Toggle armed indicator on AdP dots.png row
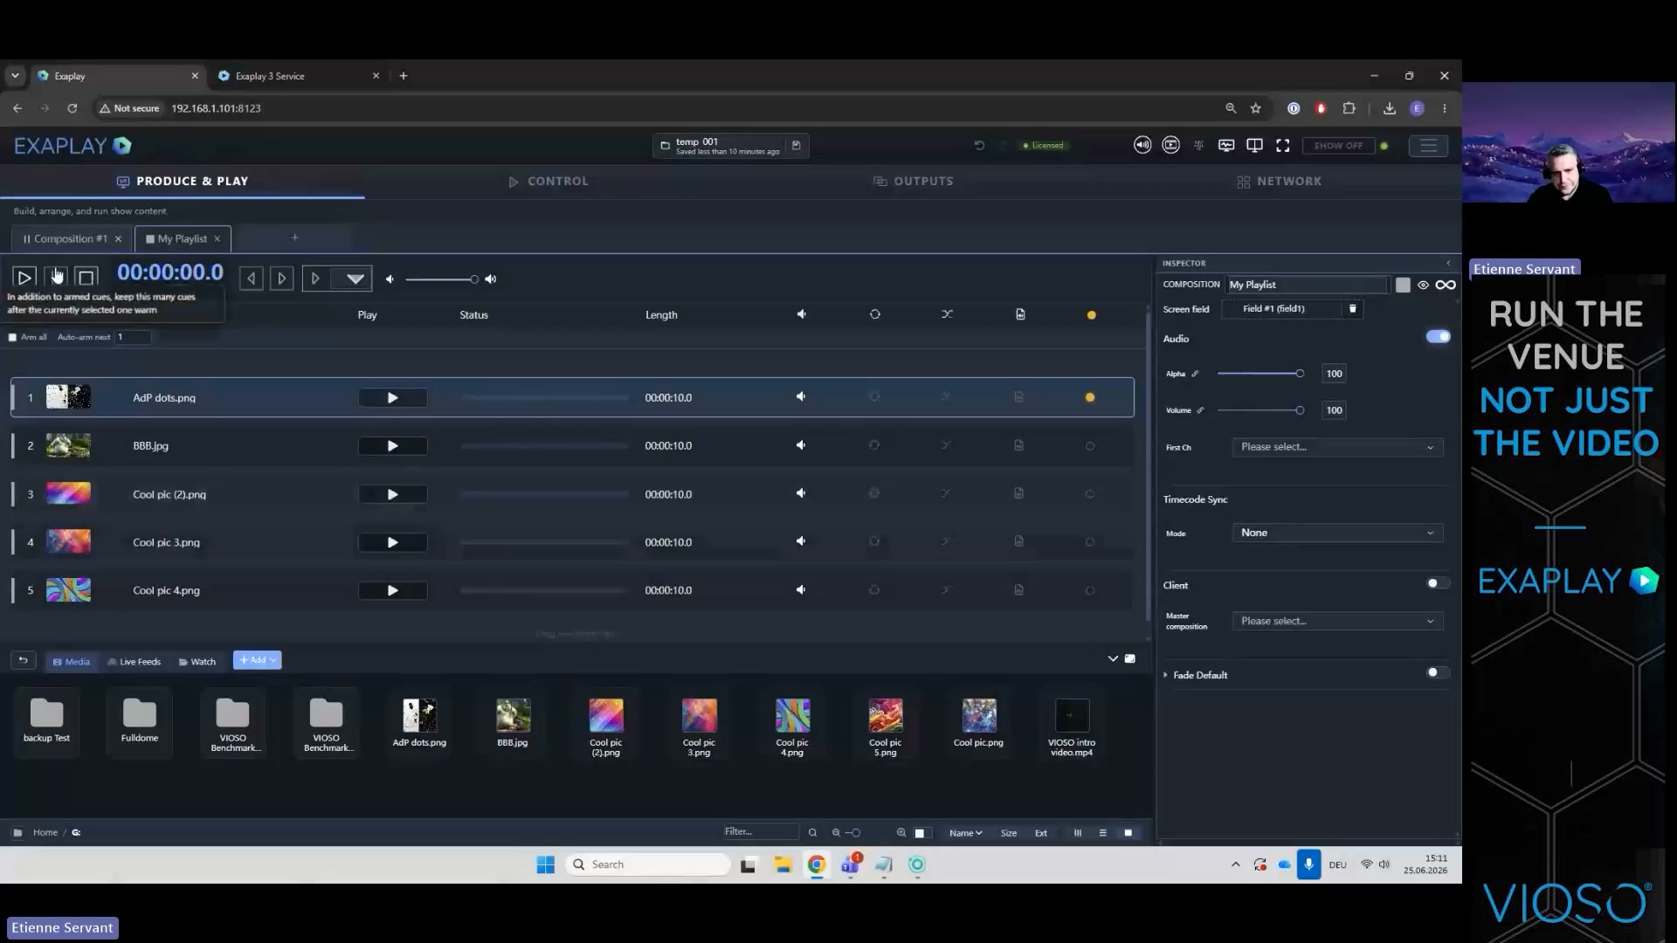Viewport: 1677px width, 943px height. pyautogui.click(x=1090, y=397)
